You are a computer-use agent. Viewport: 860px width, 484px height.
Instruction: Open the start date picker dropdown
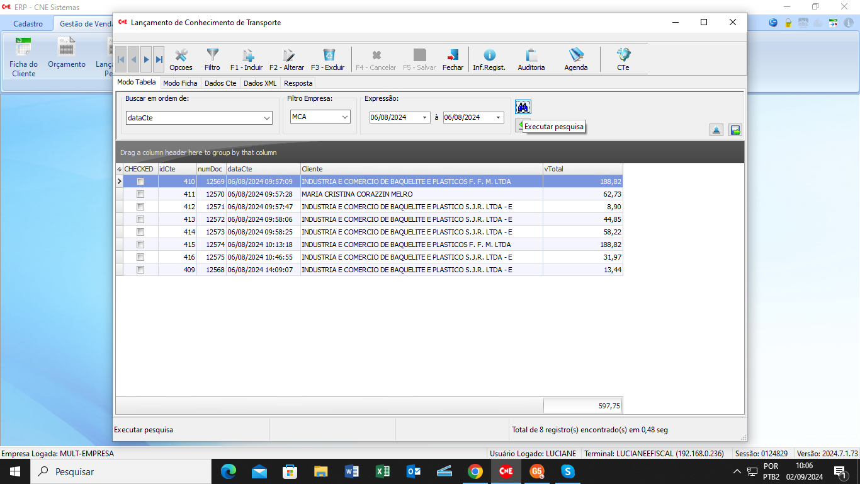coord(424,117)
